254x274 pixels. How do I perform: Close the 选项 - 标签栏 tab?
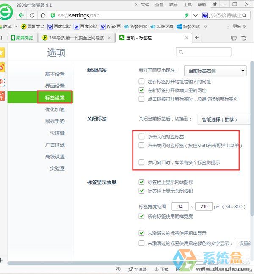187,38
